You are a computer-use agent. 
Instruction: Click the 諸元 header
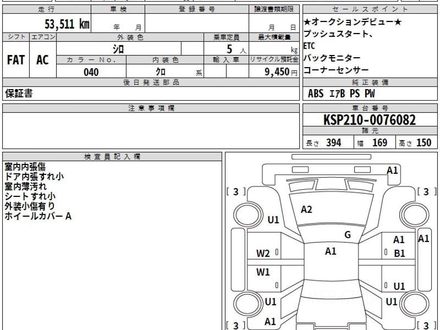tap(370, 131)
